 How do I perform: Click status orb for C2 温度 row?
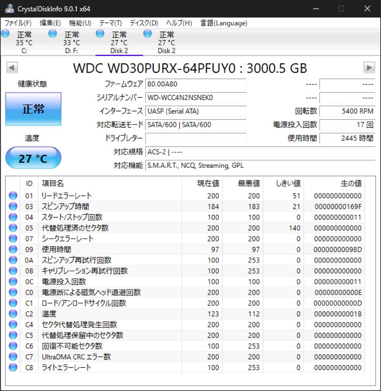13,314
